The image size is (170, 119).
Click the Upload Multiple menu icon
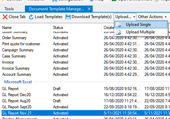pos(120,32)
